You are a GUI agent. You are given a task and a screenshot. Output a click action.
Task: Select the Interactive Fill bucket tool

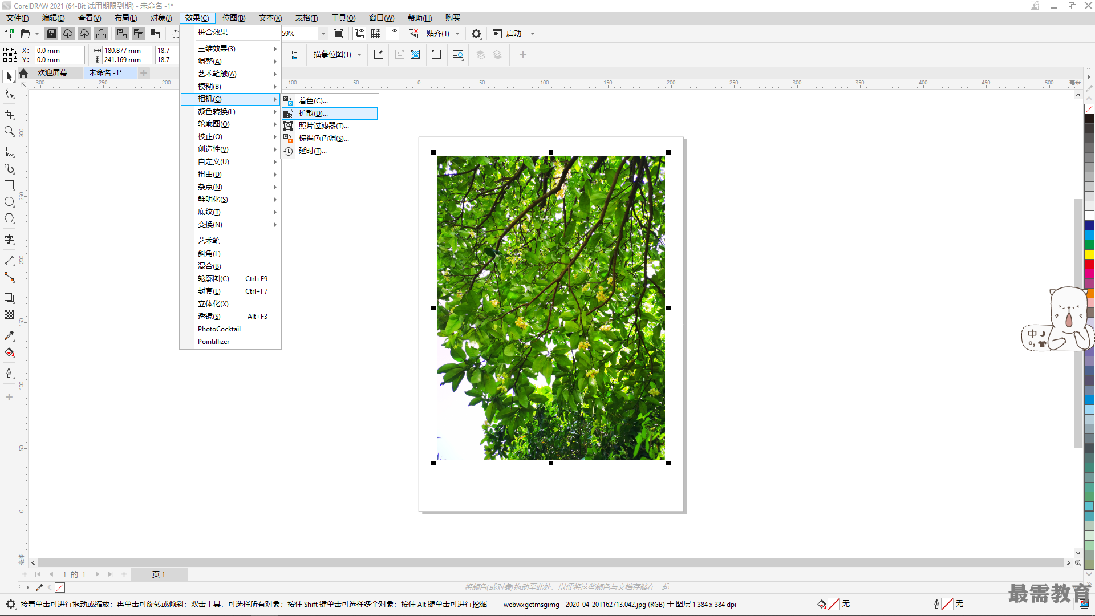pos(9,352)
